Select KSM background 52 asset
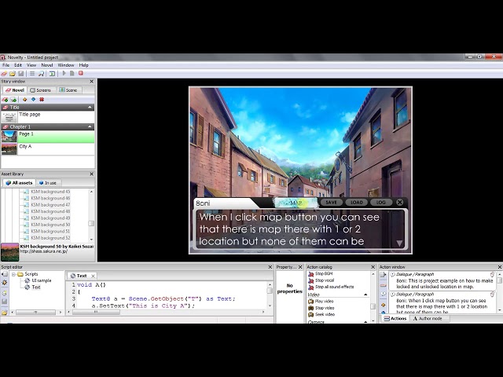The height and width of the screenshot is (377, 503). [x=50, y=238]
